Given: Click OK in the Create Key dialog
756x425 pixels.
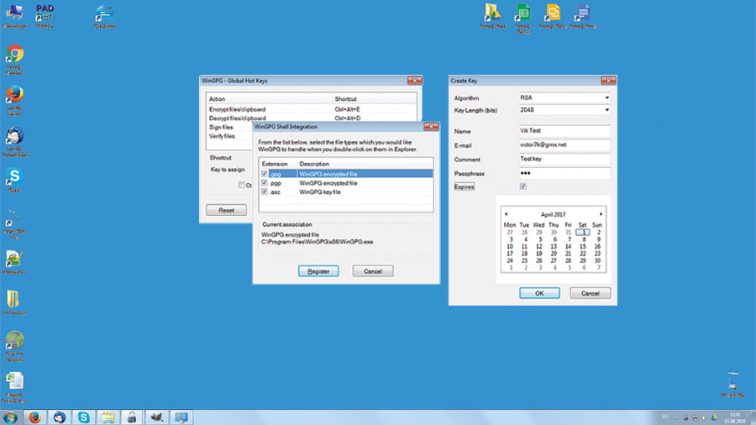Looking at the screenshot, I should 539,293.
